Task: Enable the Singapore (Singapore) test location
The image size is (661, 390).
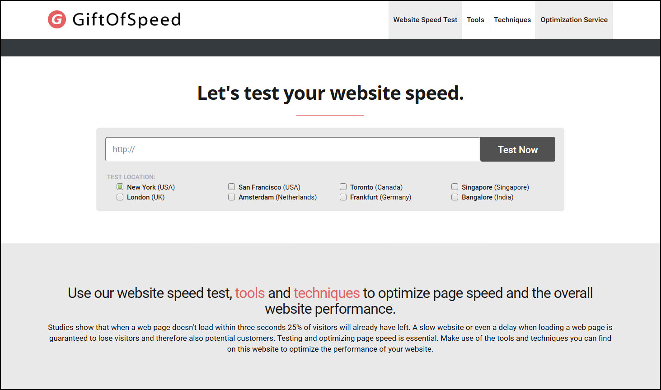Action: (455, 187)
